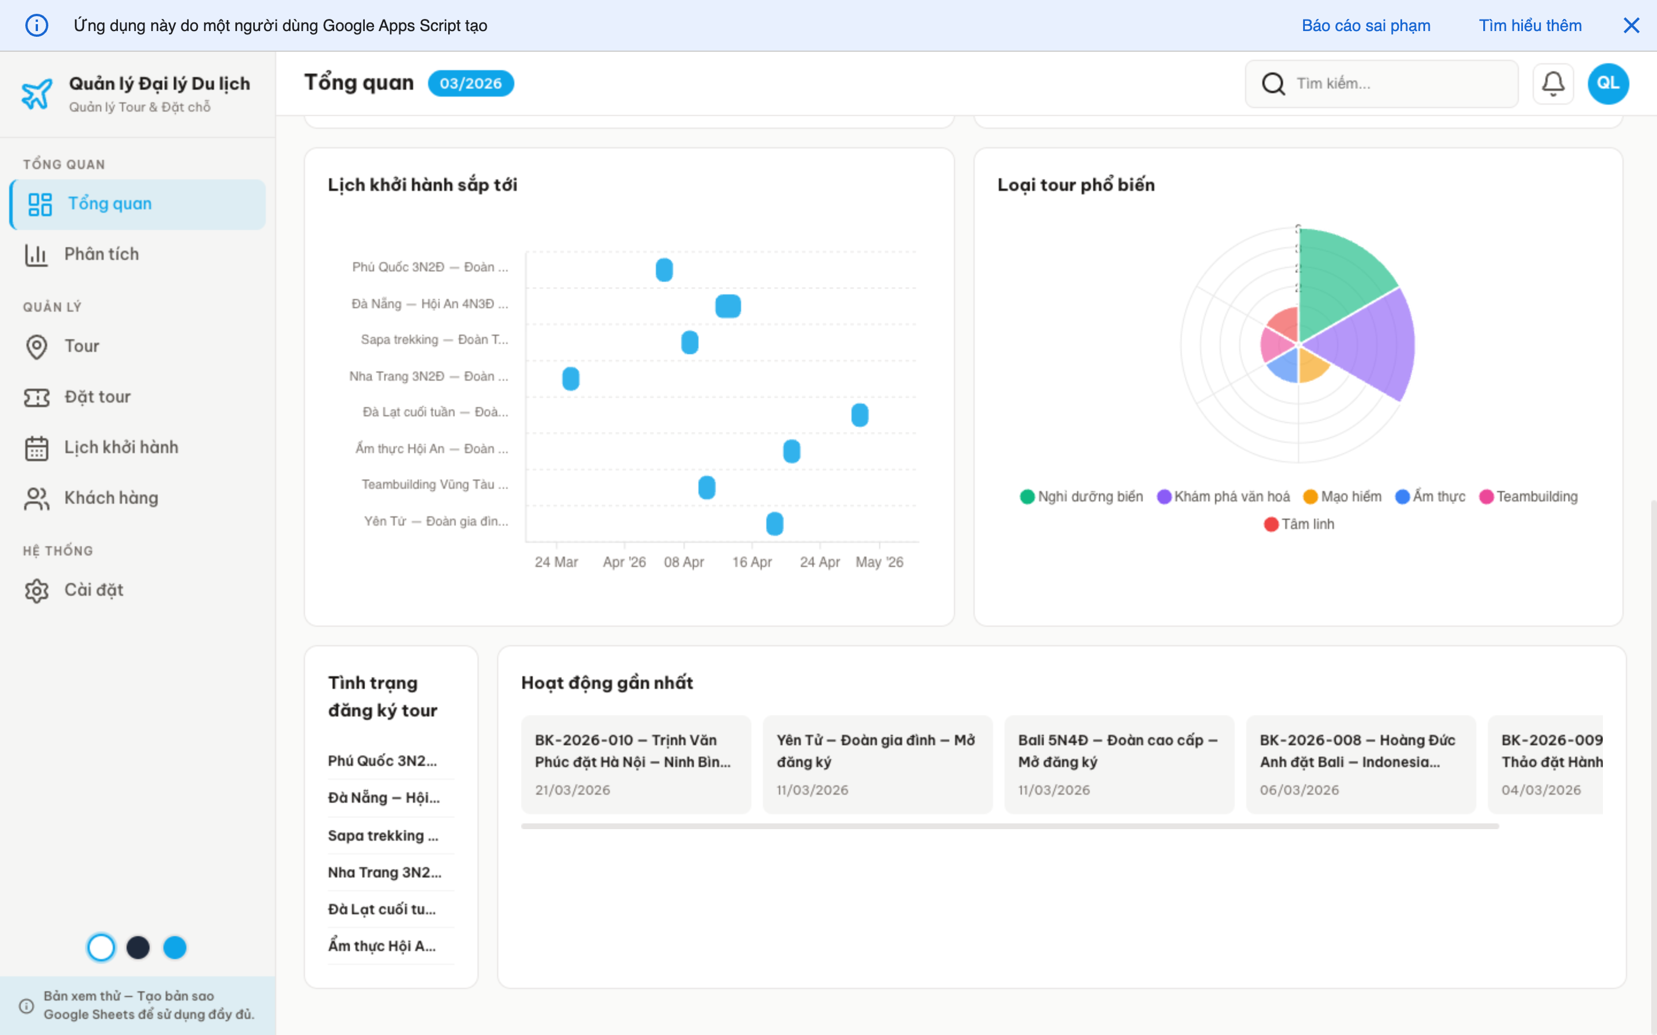Open the 03/2026 month selector badge
1657x1035 pixels.
point(471,83)
